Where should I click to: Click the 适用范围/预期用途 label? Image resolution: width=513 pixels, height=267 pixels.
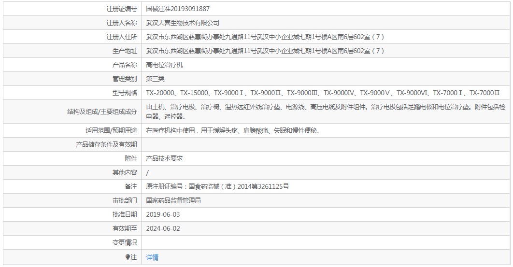(111, 130)
